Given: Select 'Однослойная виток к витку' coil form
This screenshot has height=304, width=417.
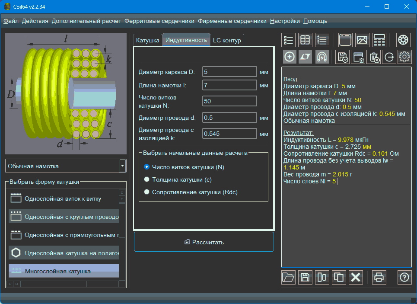Looking at the screenshot, I should (x=64, y=198).
